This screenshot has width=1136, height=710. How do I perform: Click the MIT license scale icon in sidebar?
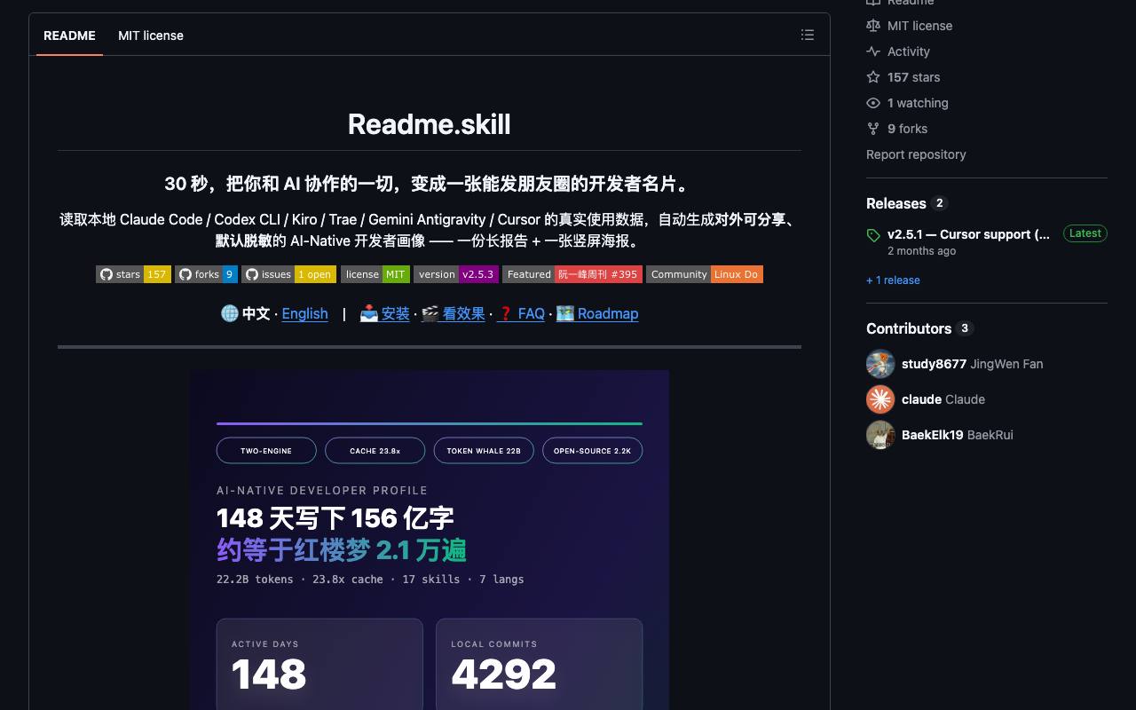coord(873,26)
